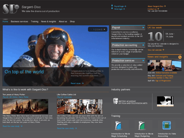Open the Shop menu item

[72, 22]
